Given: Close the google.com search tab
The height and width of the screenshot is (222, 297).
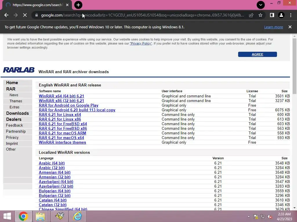Looking at the screenshot, I should coord(67,5).
